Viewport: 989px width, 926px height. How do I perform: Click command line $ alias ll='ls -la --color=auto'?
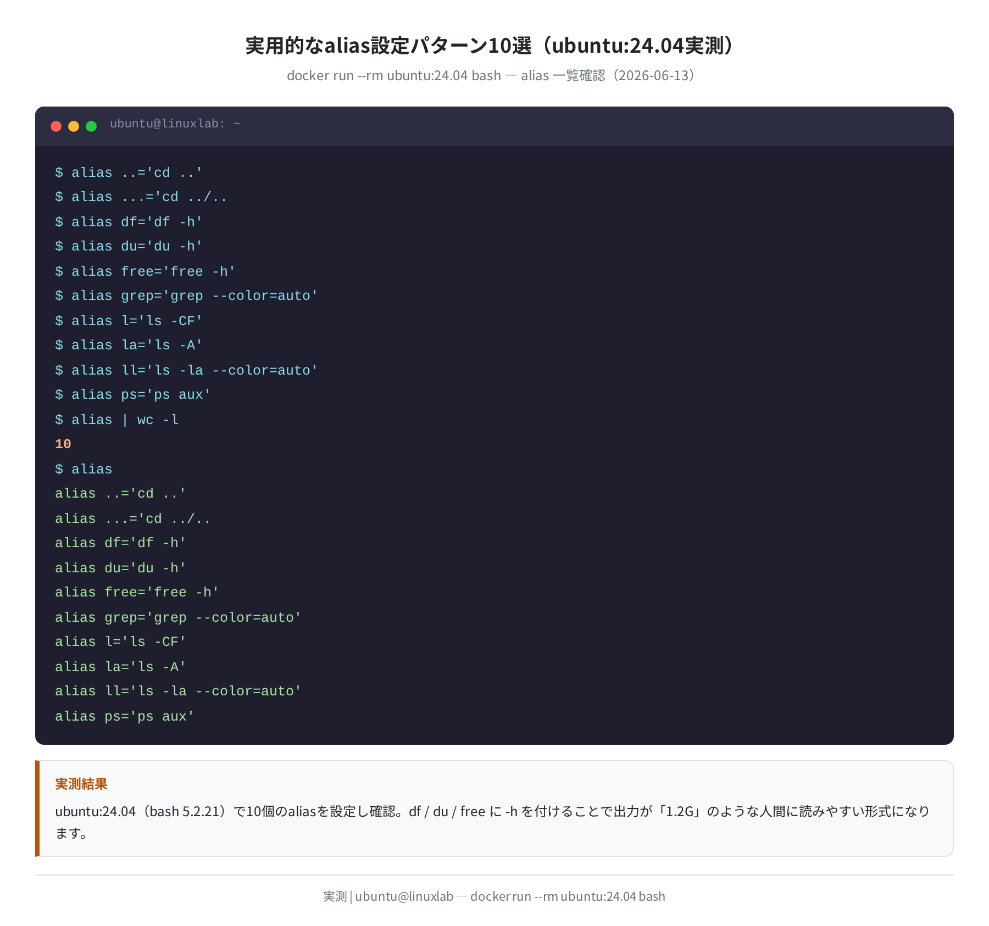point(187,370)
